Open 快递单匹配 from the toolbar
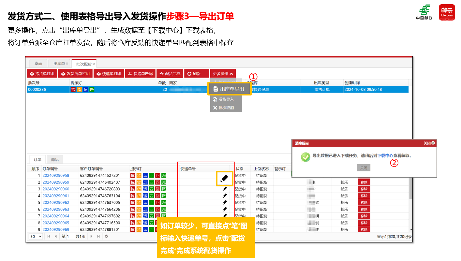 tap(140, 74)
